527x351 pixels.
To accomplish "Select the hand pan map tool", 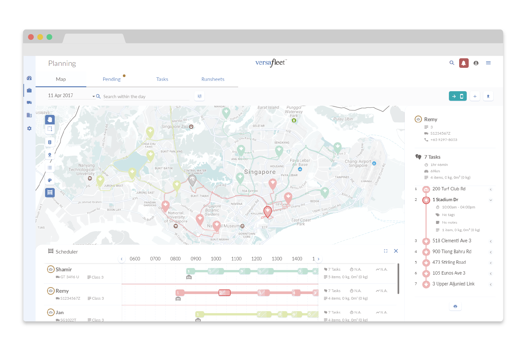I will (x=50, y=120).
